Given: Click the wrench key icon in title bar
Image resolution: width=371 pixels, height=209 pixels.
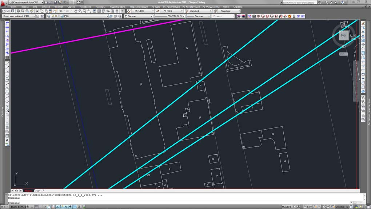Looking at the screenshot, I should coord(327,3).
